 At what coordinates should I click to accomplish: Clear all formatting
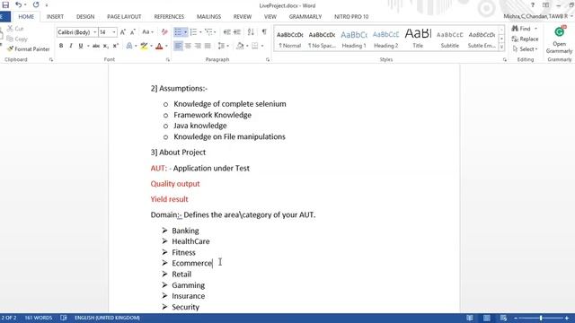pos(164,32)
